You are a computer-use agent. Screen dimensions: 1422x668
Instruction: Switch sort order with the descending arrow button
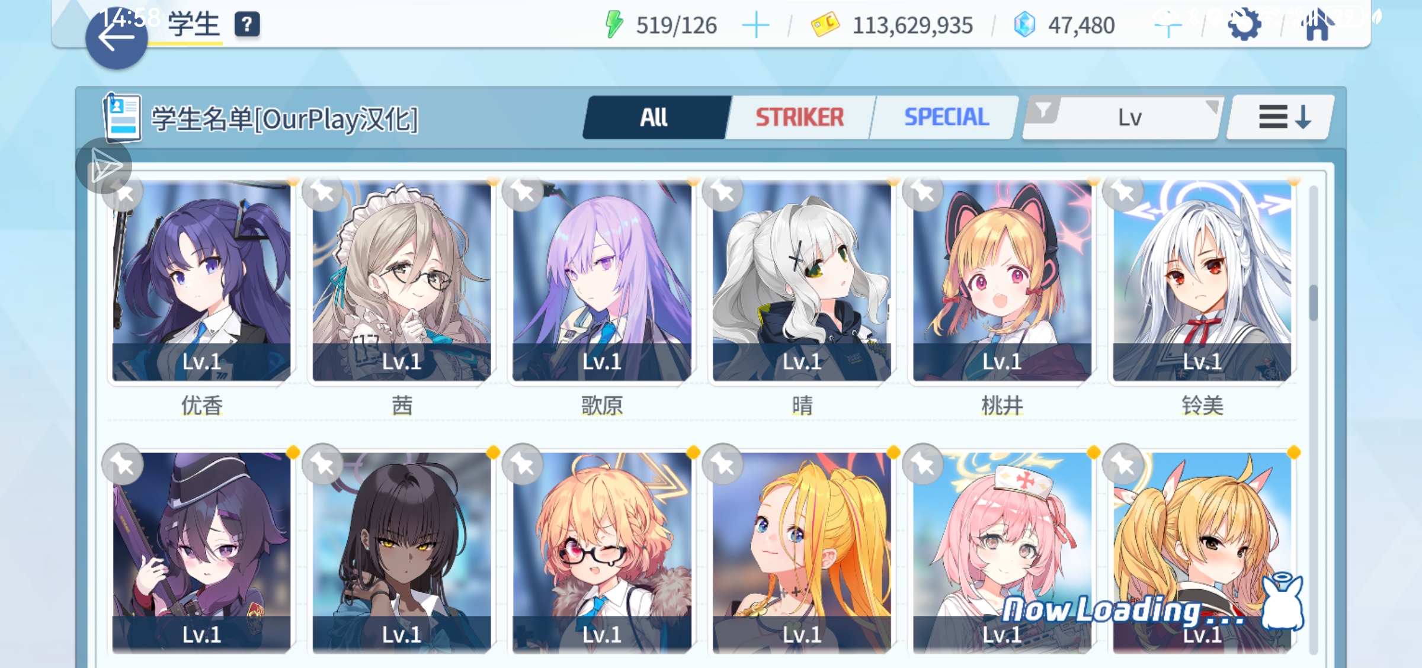point(1281,117)
